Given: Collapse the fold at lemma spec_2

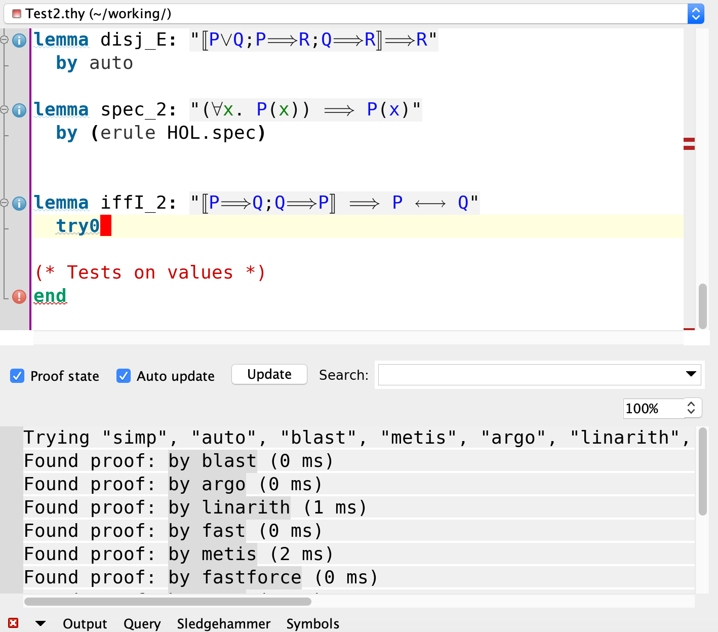Looking at the screenshot, I should pyautogui.click(x=5, y=109).
